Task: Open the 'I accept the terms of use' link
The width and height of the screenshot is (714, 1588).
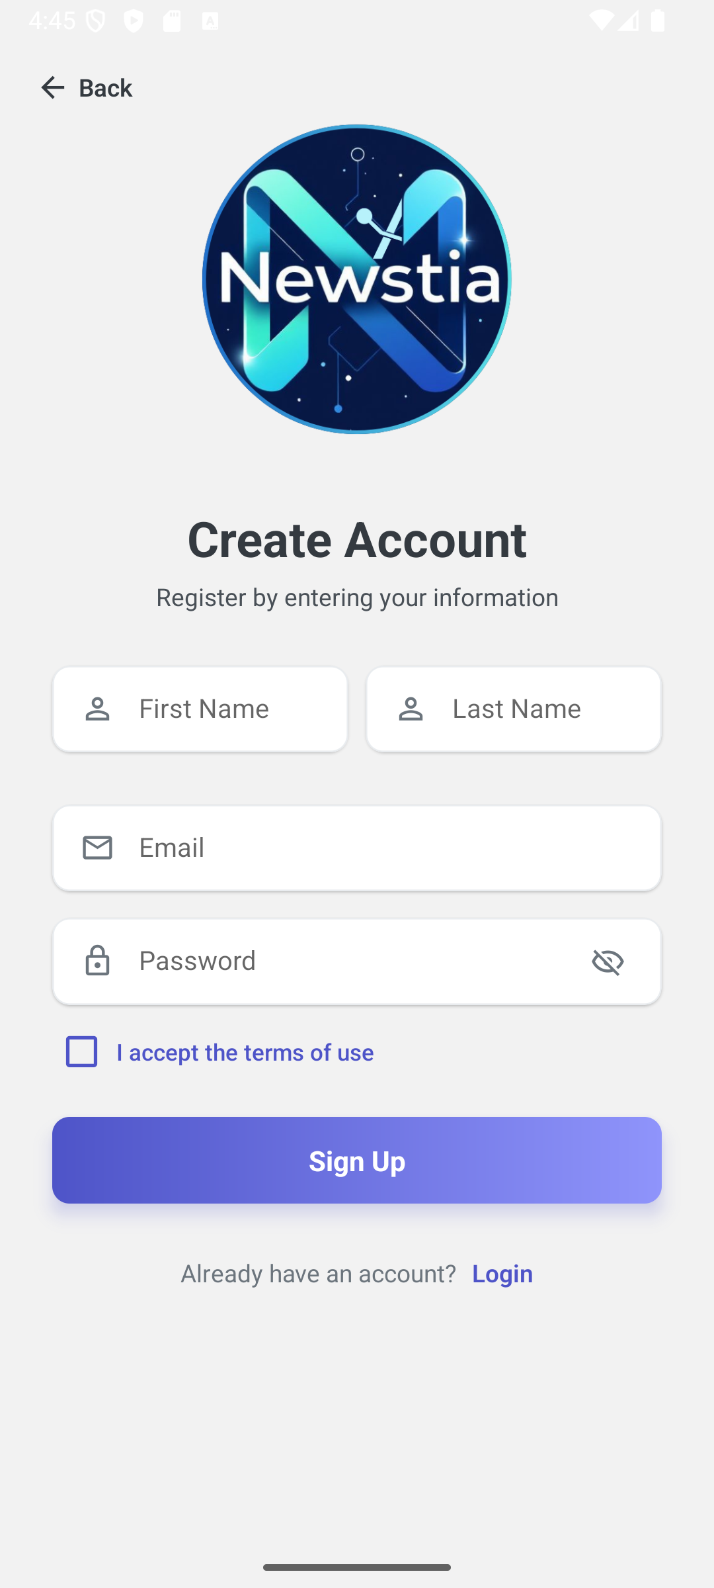Action: (x=245, y=1052)
